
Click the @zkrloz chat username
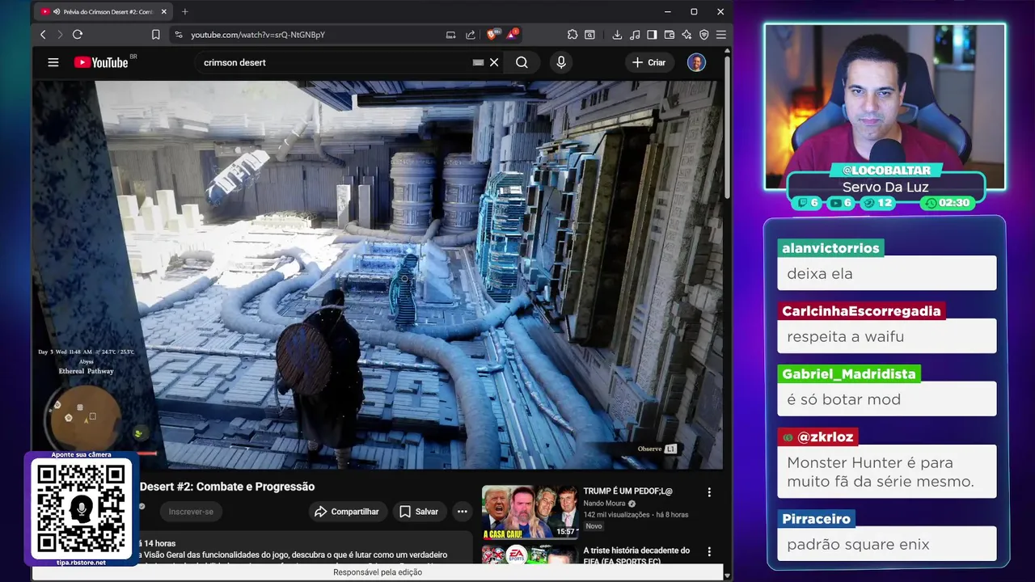pyautogui.click(x=818, y=437)
